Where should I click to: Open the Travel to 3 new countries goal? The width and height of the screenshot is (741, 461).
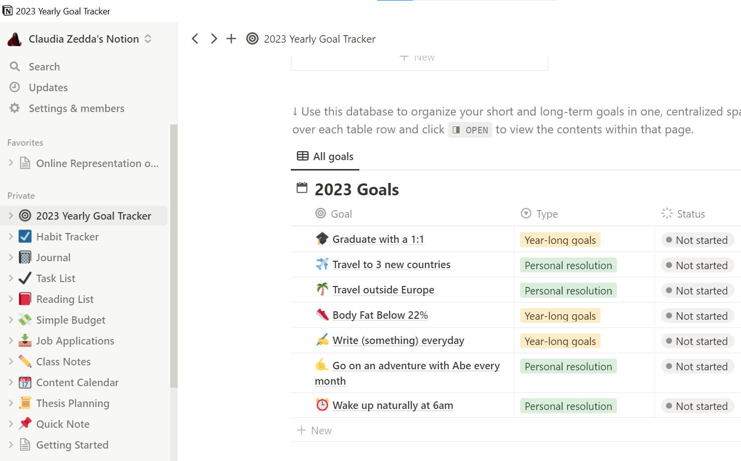[x=392, y=265]
